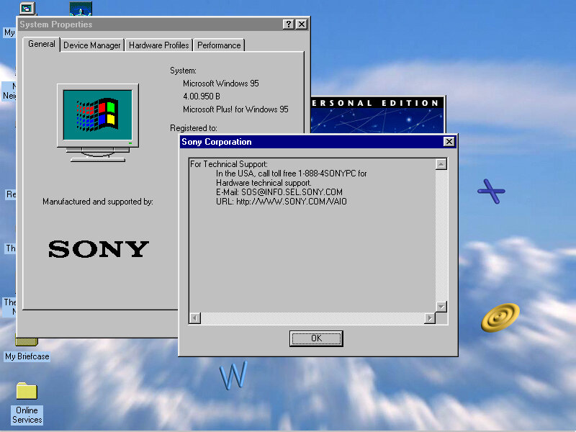
Task: Select the General tab
Action: tap(41, 44)
